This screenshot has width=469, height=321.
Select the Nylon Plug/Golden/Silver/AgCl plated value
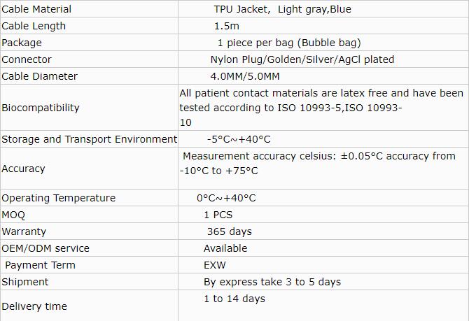[302, 59]
